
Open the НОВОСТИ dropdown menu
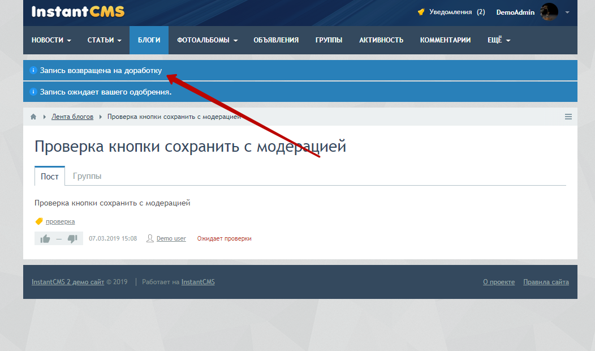[50, 40]
